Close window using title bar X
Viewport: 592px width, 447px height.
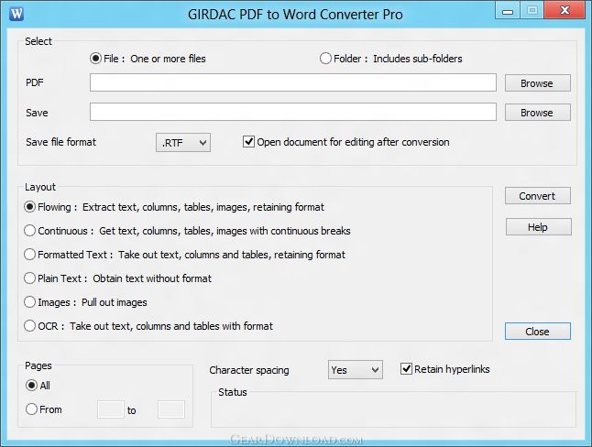pos(565,11)
